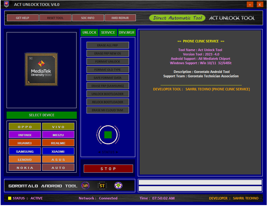Click the Android globe icon in bottom bar
The width and height of the screenshot is (268, 206).
click(x=119, y=185)
